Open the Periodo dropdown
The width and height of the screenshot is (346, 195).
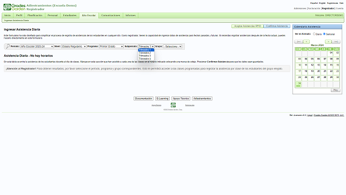(x=37, y=47)
